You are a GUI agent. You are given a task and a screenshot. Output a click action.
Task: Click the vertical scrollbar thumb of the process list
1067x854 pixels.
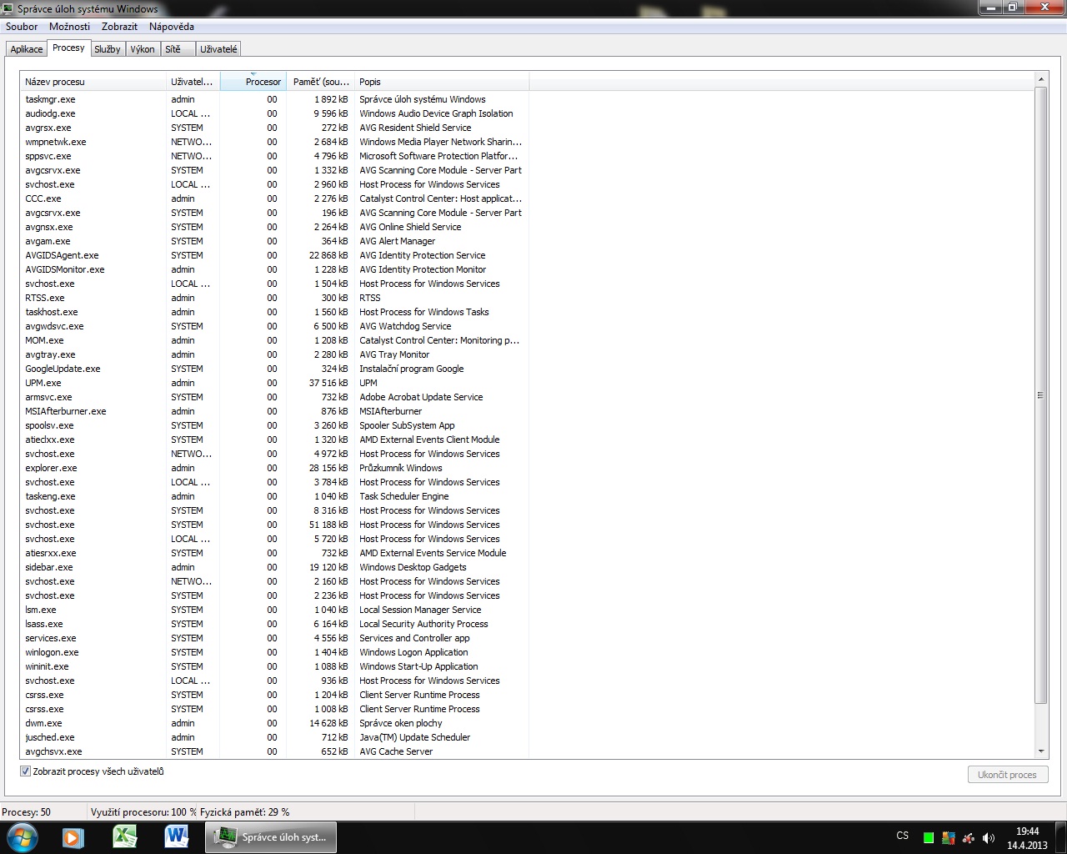(x=1040, y=395)
